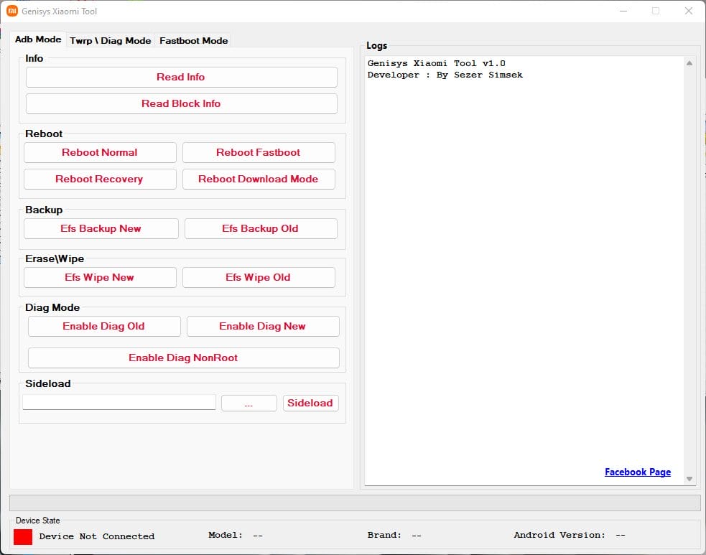Minimize the Genisys Xiaomi Tool window

[x=623, y=11]
